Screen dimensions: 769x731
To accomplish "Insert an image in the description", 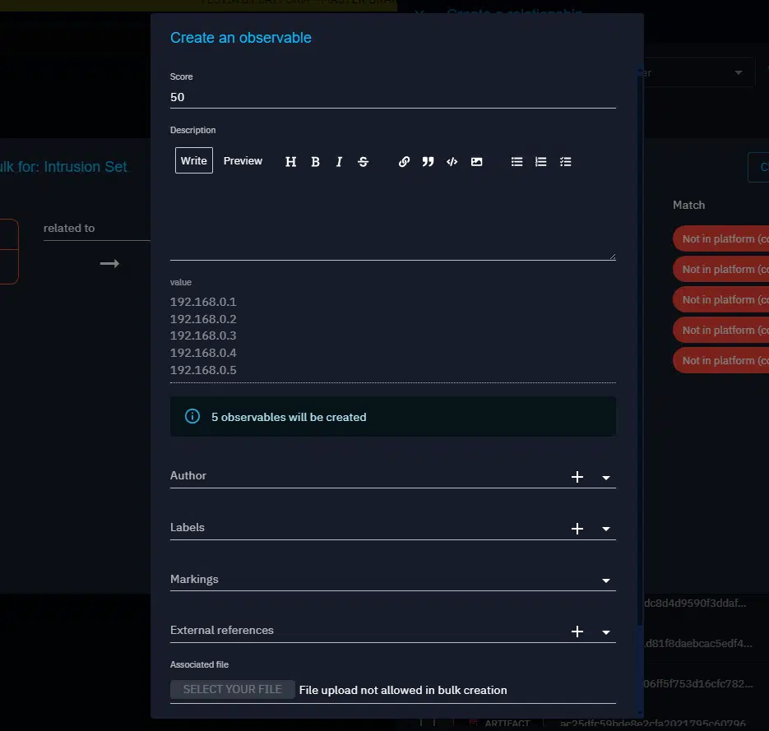I will pyautogui.click(x=476, y=162).
